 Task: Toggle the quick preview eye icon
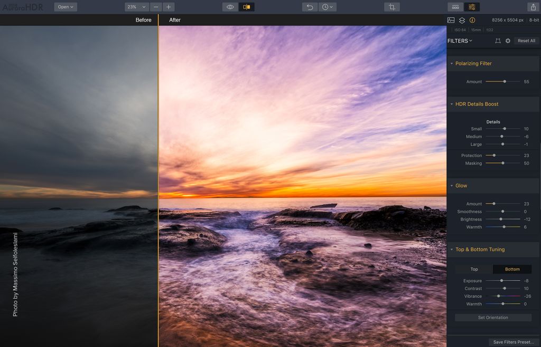tap(229, 7)
